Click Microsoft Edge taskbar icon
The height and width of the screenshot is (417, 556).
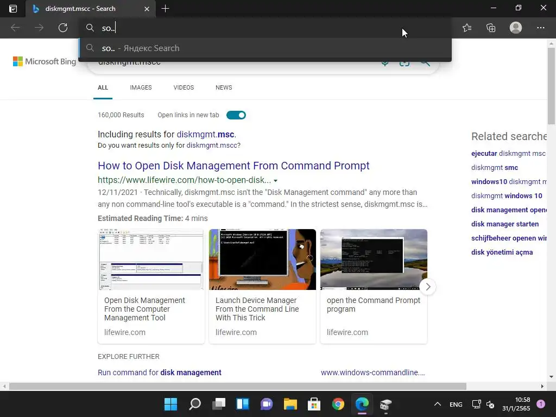[x=362, y=404]
